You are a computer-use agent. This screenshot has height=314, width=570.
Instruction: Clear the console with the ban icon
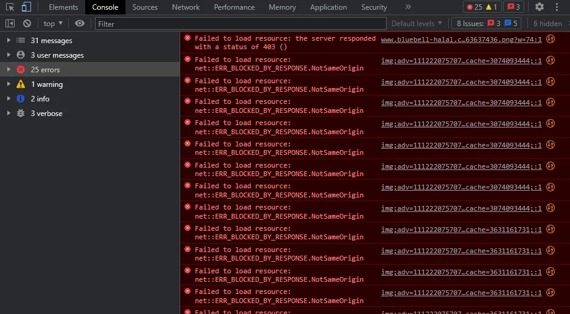click(27, 24)
